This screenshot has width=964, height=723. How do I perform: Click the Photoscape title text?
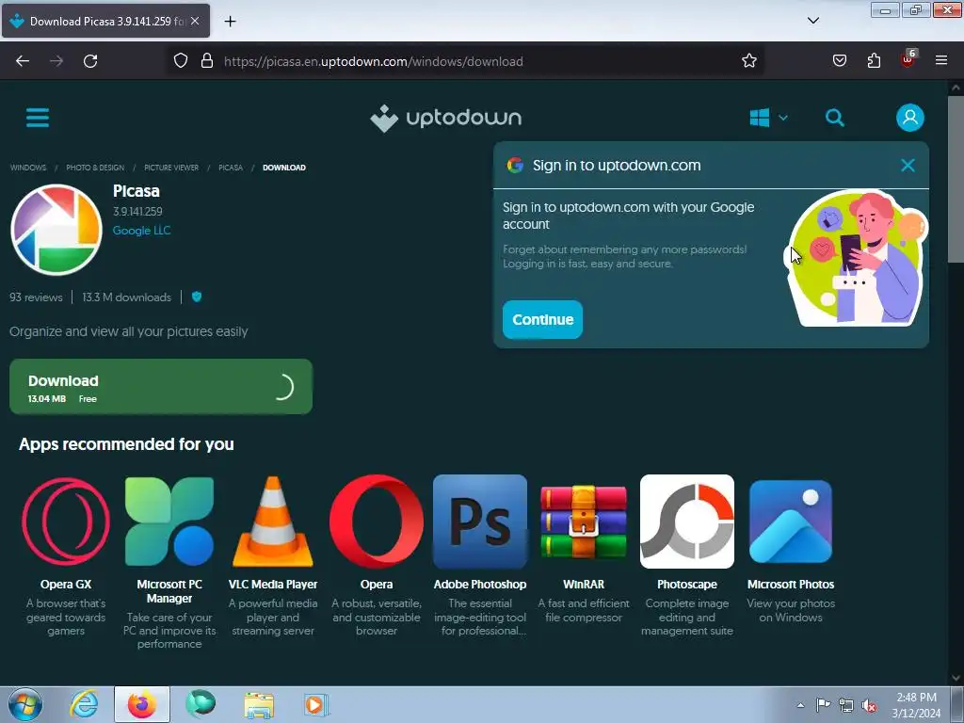click(687, 584)
